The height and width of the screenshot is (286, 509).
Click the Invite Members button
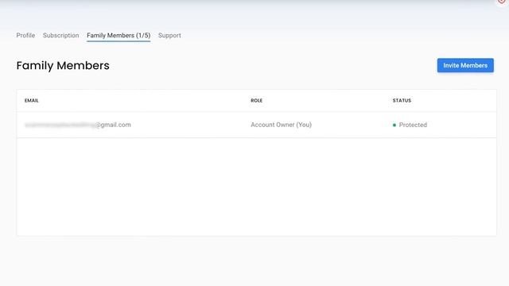tap(465, 65)
